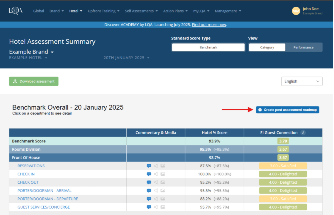The width and height of the screenshot is (334, 215).
Task: Click Create post assessment roadmap button
Action: click(x=287, y=109)
